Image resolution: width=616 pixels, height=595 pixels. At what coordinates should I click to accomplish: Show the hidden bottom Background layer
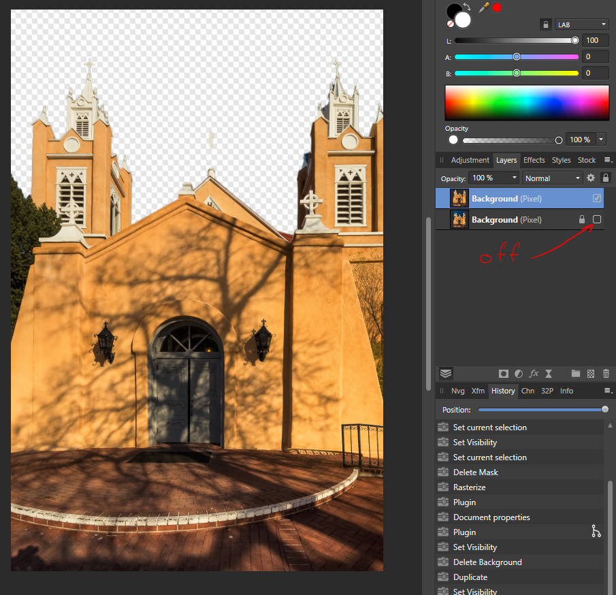pyautogui.click(x=597, y=219)
